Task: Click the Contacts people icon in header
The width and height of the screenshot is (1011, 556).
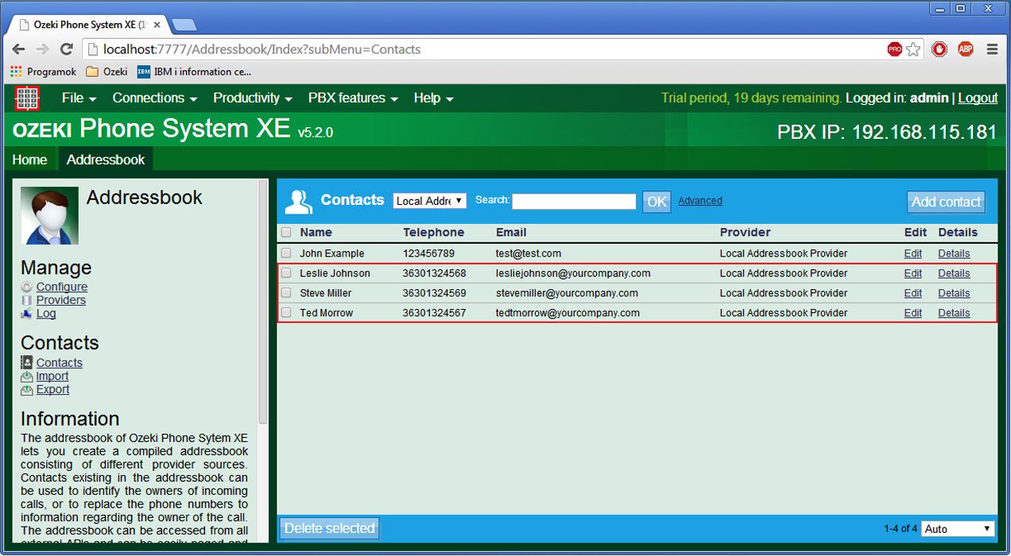Action: [x=299, y=202]
